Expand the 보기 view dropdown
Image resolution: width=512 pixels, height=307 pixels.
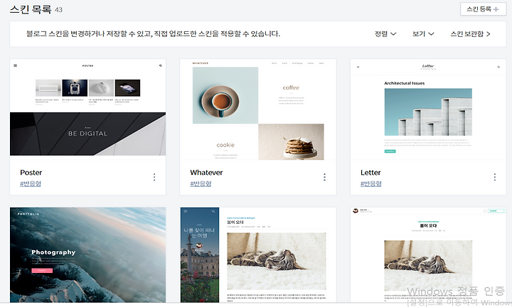tap(423, 34)
